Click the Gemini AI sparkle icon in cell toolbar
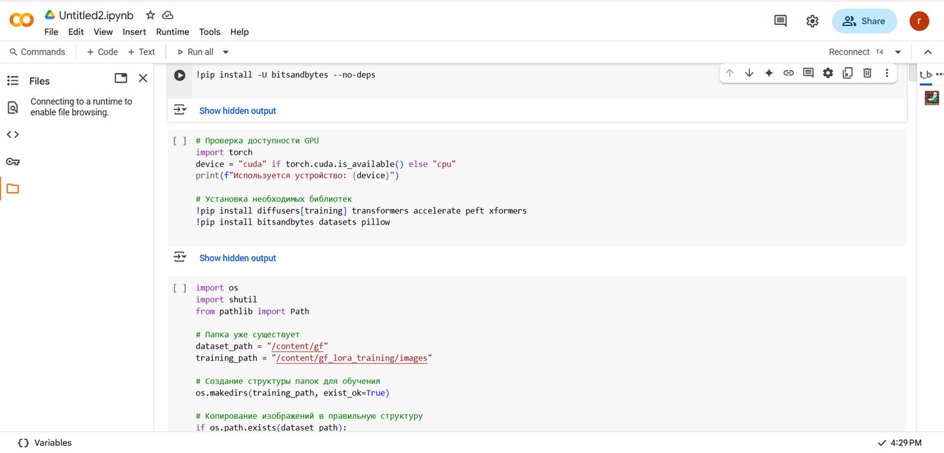Viewport: 944px width, 453px height. tap(769, 73)
